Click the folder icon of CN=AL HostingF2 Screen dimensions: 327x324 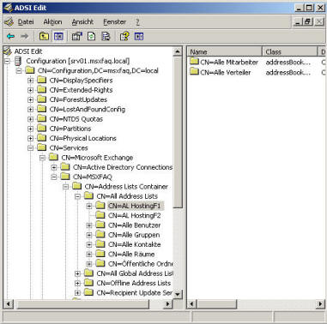(100, 215)
